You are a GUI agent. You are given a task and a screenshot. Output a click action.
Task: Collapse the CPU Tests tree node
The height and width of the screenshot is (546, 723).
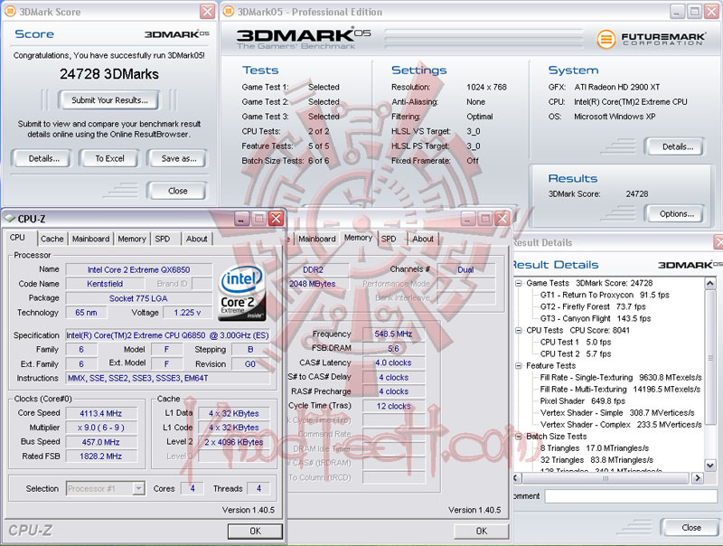518,330
